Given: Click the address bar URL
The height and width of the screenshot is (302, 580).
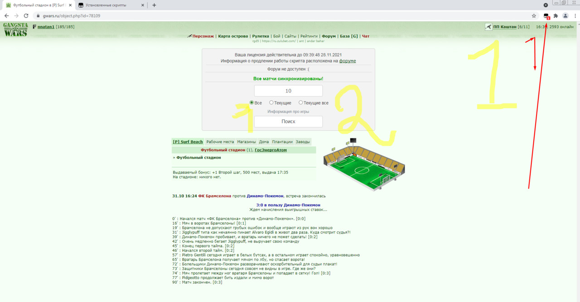Looking at the screenshot, I should point(72,16).
